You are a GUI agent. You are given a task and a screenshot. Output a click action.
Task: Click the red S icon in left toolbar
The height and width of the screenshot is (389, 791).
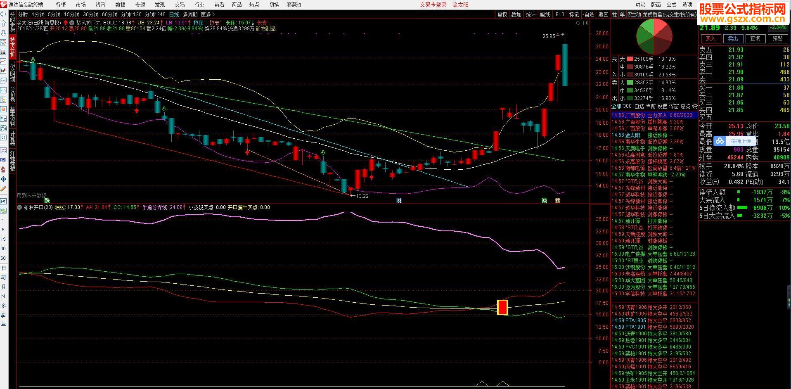(3, 169)
